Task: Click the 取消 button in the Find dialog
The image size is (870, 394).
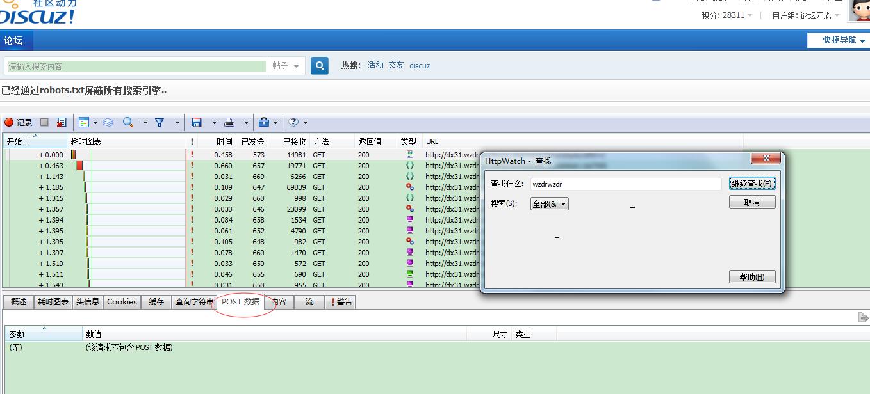Action: [x=751, y=201]
